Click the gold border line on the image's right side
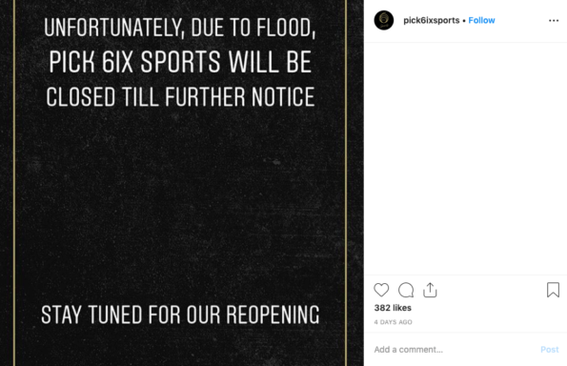567x366 pixels. (346, 183)
